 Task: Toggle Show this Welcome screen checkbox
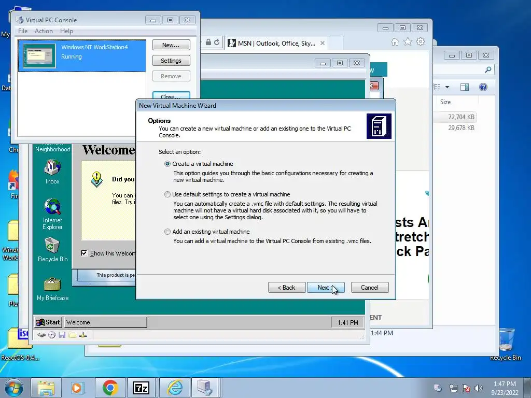tap(84, 253)
